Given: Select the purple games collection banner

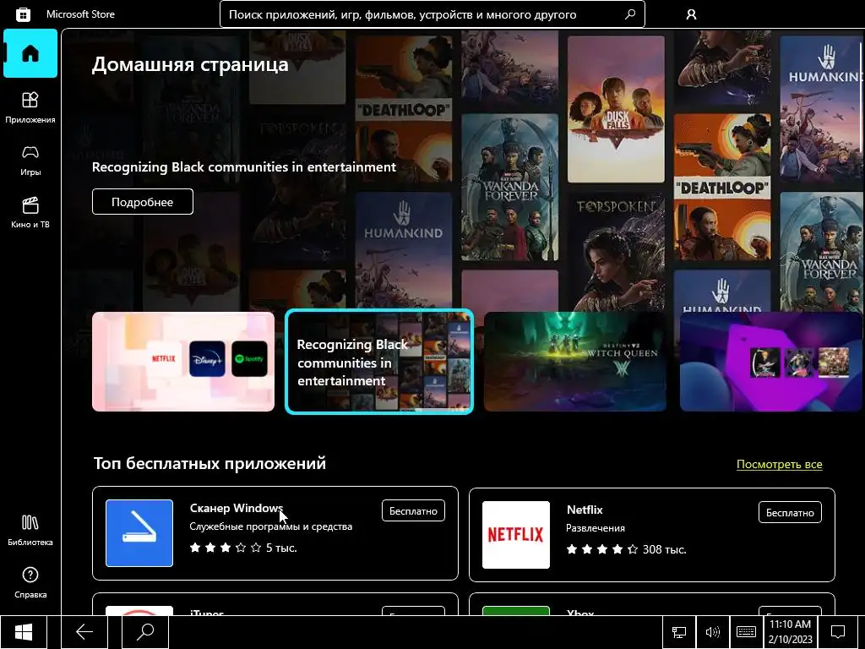Looking at the screenshot, I should (770, 362).
